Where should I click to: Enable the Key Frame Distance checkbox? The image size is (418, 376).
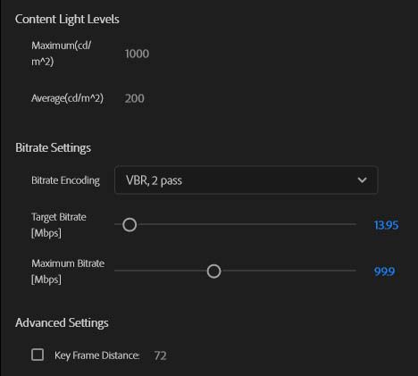point(38,355)
